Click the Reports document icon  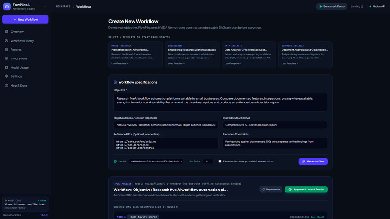coord(6,49)
